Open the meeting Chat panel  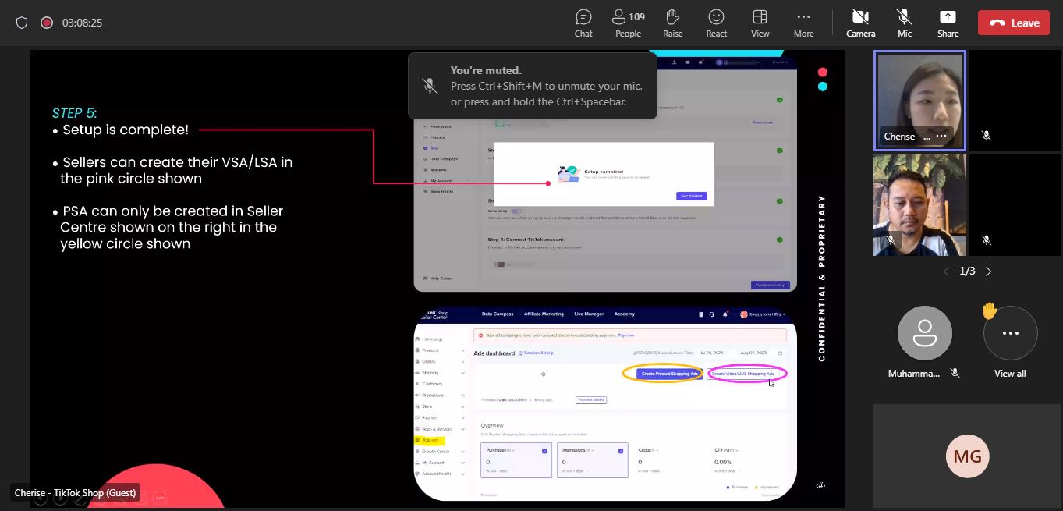pyautogui.click(x=583, y=23)
